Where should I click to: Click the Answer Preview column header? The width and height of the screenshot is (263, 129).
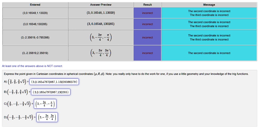tap(101, 5)
